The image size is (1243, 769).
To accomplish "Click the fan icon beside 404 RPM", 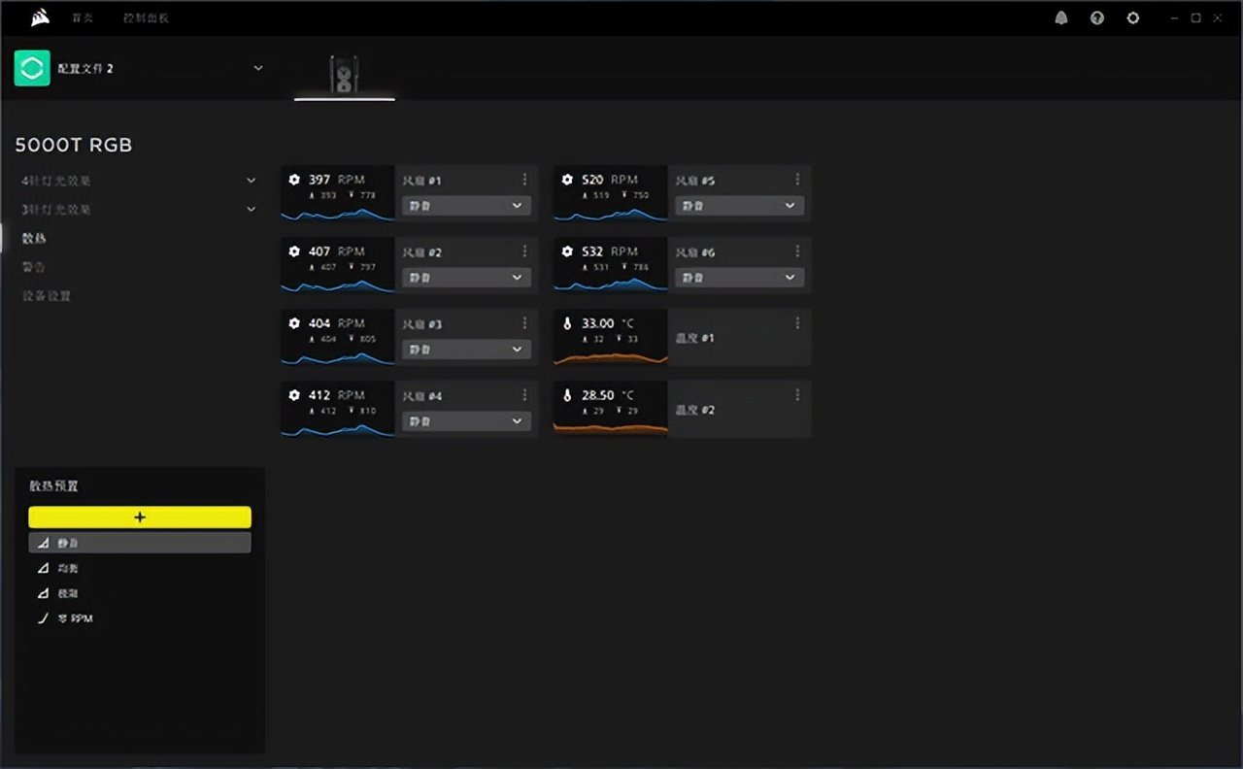I will [x=294, y=323].
